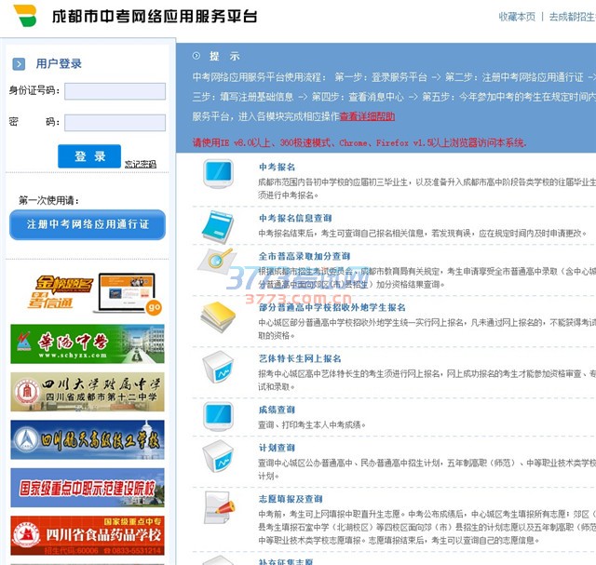
Task: Click the 收藏本页 link at top
Action: [x=517, y=16]
